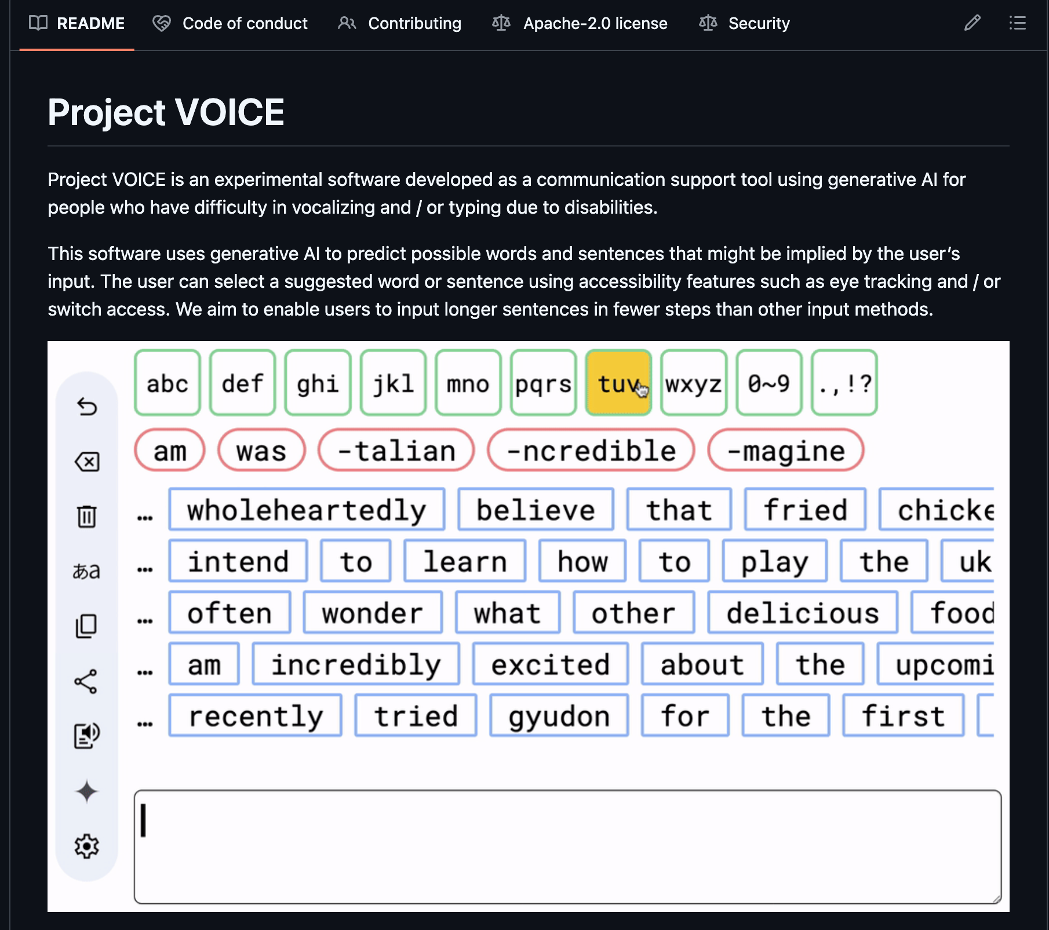Select the ghi letter group key
The image size is (1049, 930).
pos(318,383)
